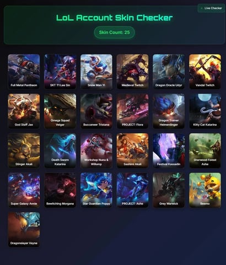Viewport: 226px width, 265px height.
Task: Select the Death Sworn Katarina card
Action: [60, 150]
